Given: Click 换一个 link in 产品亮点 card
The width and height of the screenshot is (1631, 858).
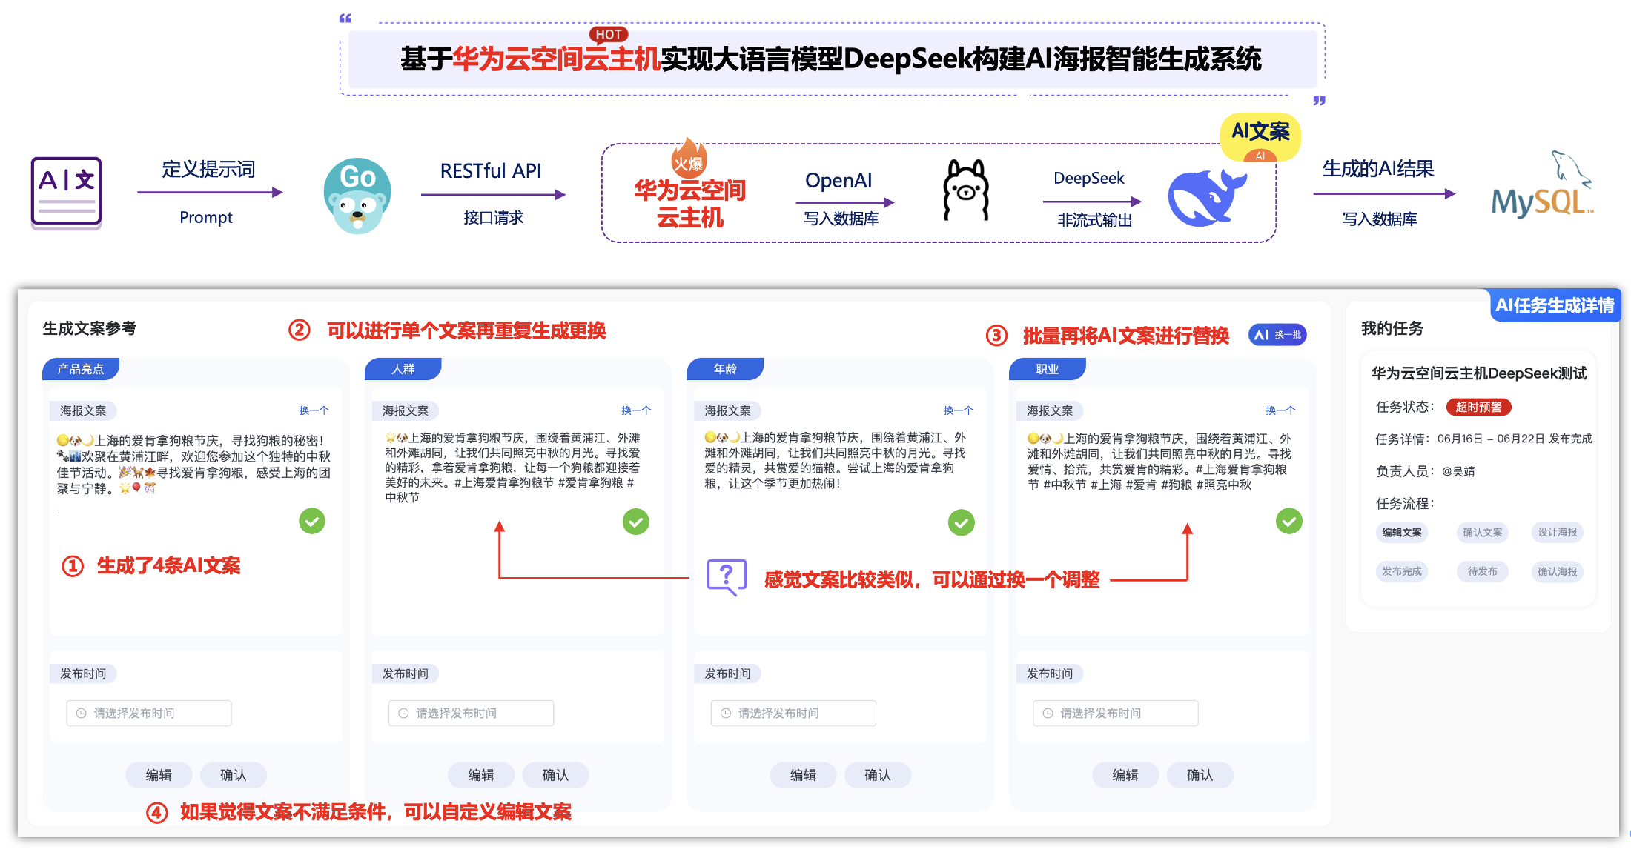Looking at the screenshot, I should click(314, 410).
